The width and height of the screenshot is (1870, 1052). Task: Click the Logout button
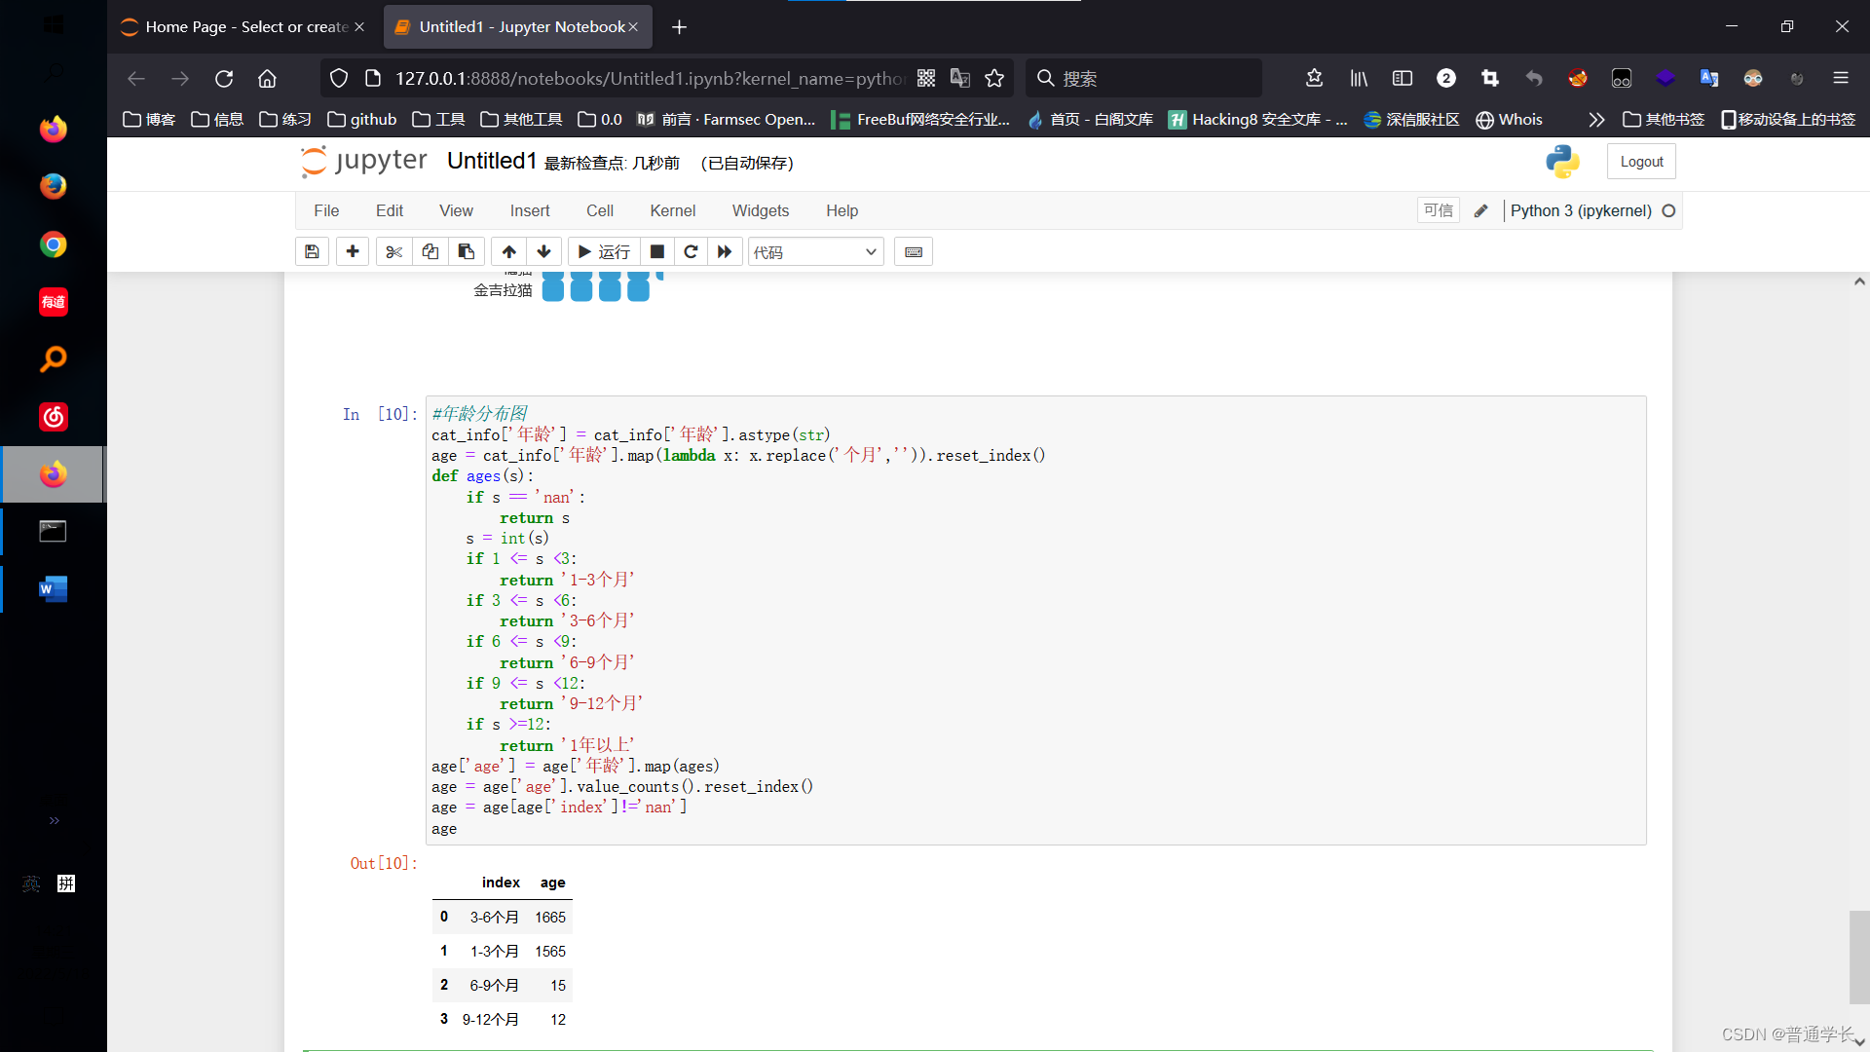tap(1641, 162)
